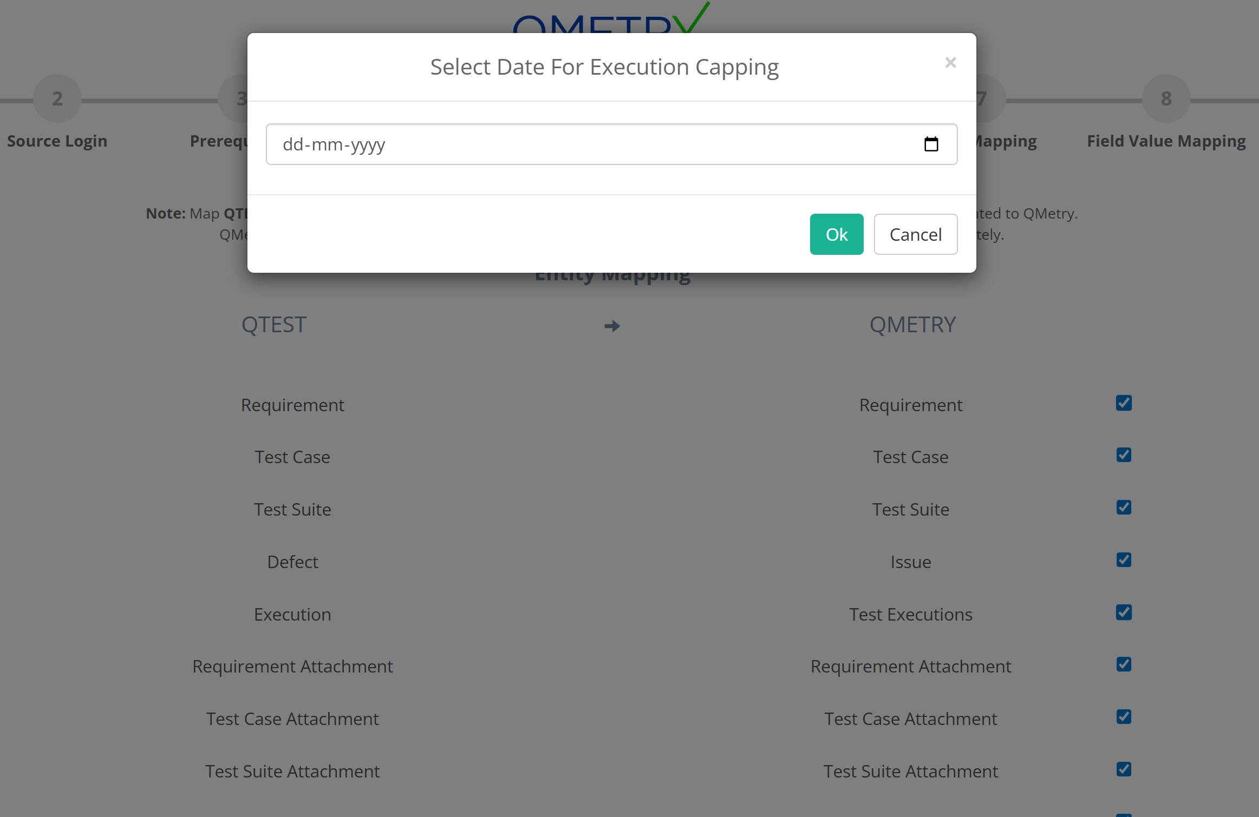Untick the Requirement mapping checkbox
This screenshot has width=1259, height=817.
click(1124, 403)
